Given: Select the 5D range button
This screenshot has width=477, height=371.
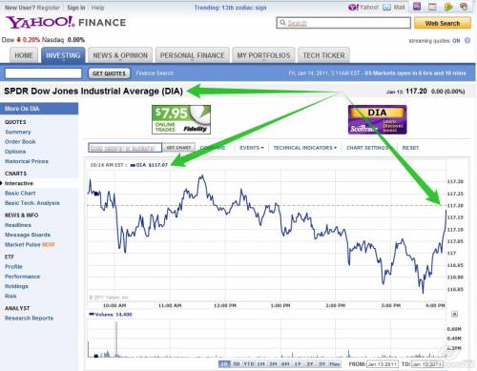Looking at the screenshot, I should click(x=236, y=364).
